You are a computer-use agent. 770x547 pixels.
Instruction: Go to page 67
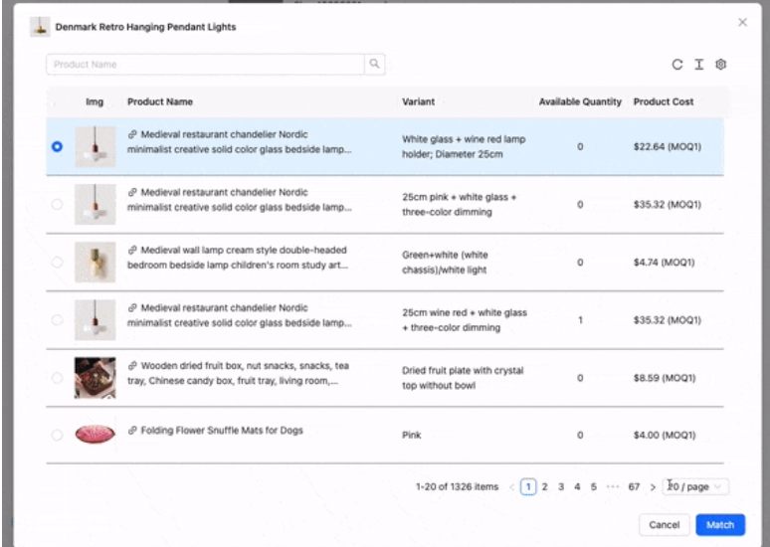(634, 486)
